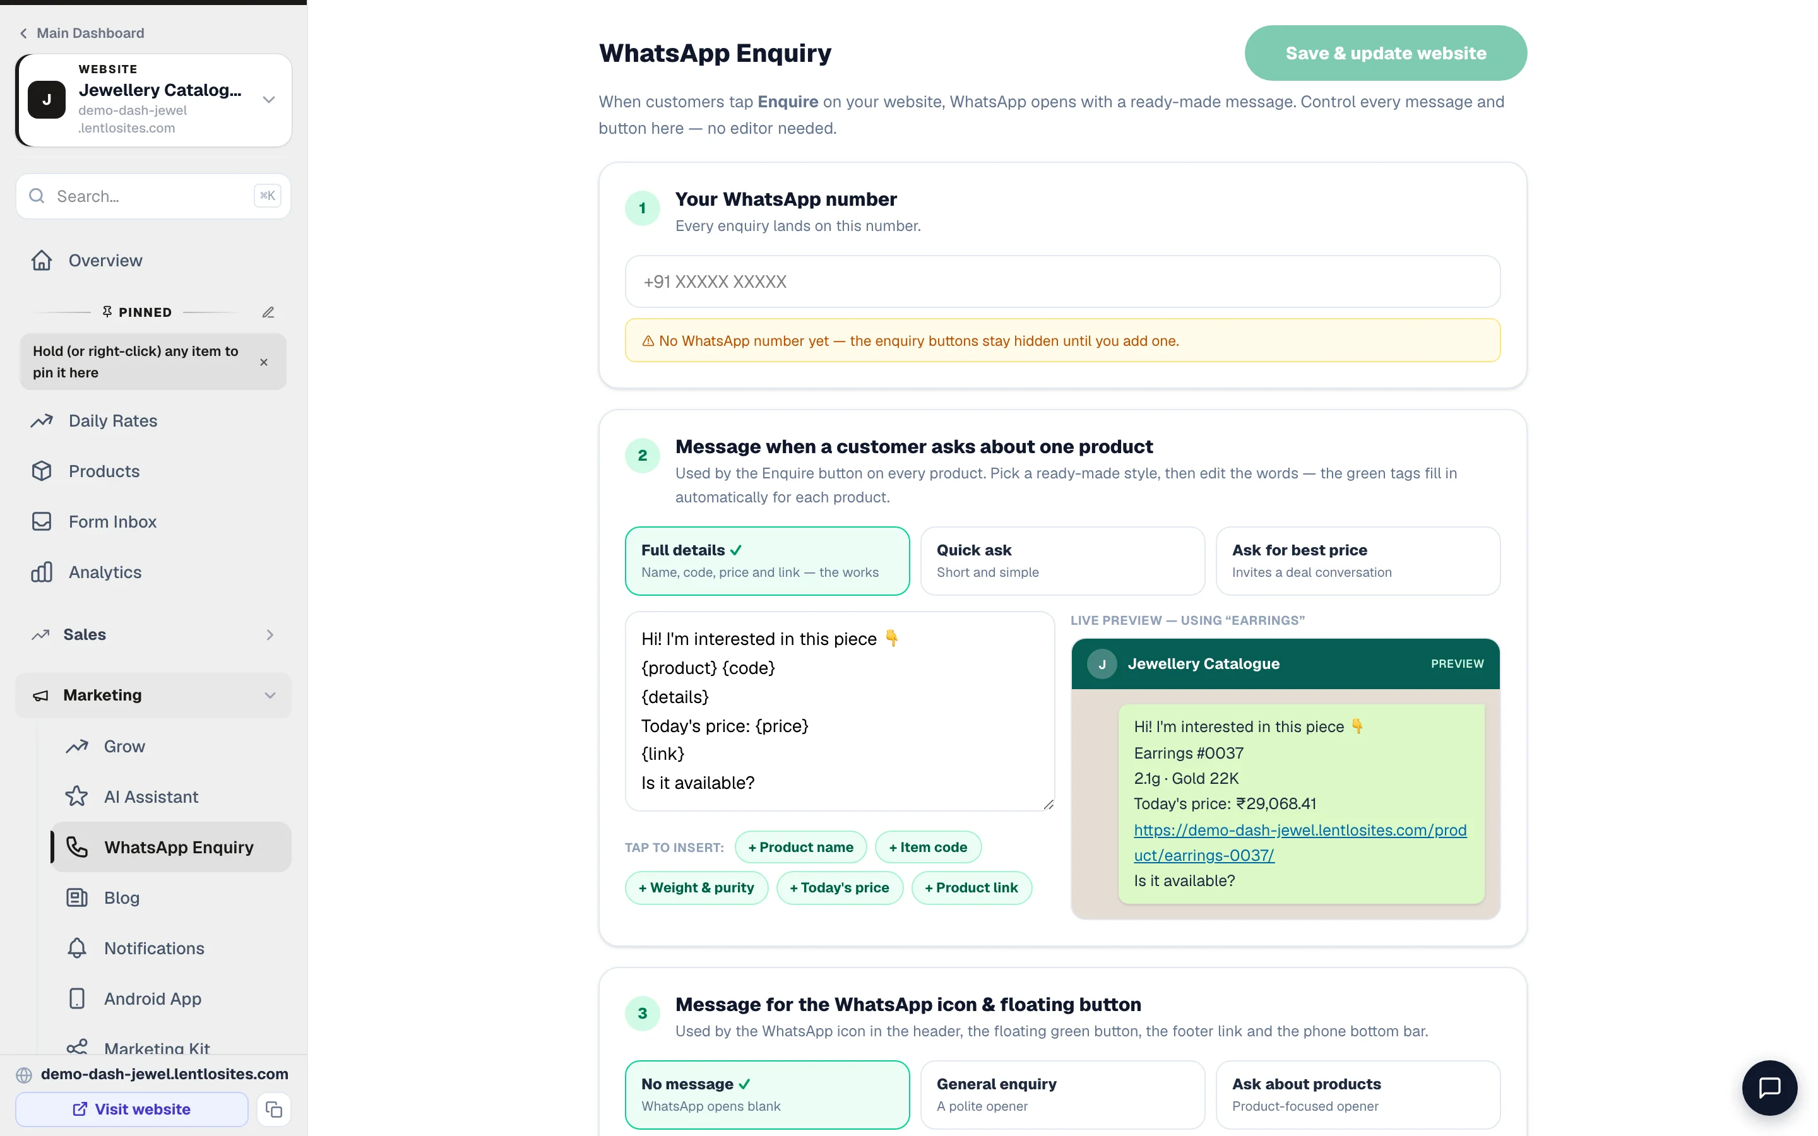Click the AI Assistant star icon
This screenshot has height=1136, width=1818.
pyautogui.click(x=76, y=796)
